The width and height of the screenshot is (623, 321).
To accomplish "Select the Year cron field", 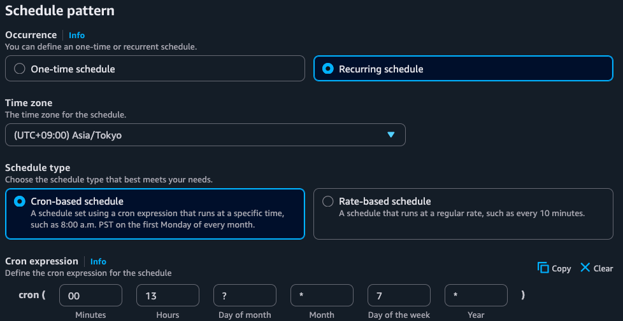I will coord(476,296).
